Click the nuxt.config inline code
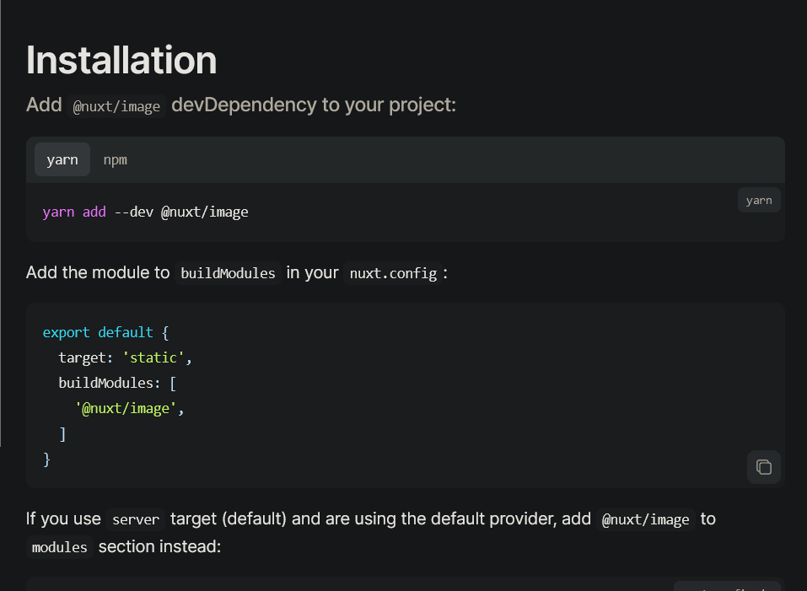The height and width of the screenshot is (591, 807). (393, 273)
